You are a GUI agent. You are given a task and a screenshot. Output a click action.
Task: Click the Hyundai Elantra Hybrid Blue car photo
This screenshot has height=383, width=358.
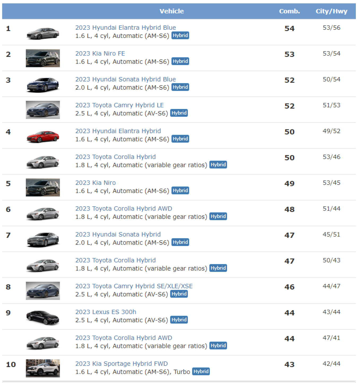coord(43,33)
